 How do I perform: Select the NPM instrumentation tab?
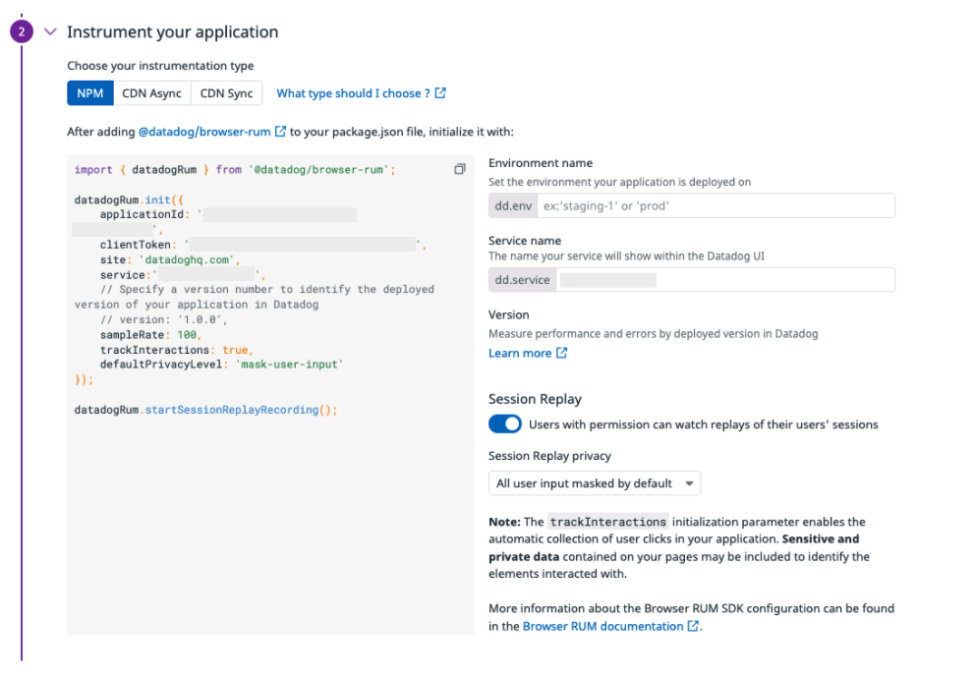tap(90, 93)
